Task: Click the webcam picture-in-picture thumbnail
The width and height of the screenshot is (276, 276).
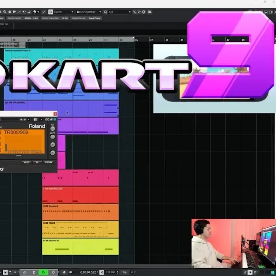Action: [x=234, y=243]
